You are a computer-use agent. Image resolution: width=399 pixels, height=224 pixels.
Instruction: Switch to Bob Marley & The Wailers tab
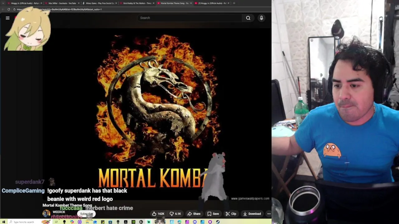click(137, 3)
